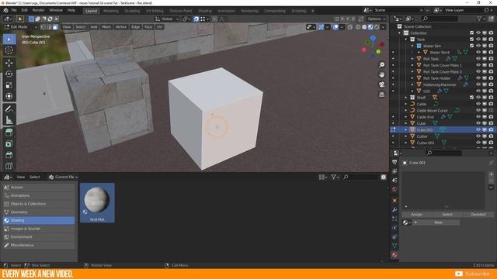Select the Transform tool
Image resolution: width=497 pixels, height=279 pixels.
(9, 96)
